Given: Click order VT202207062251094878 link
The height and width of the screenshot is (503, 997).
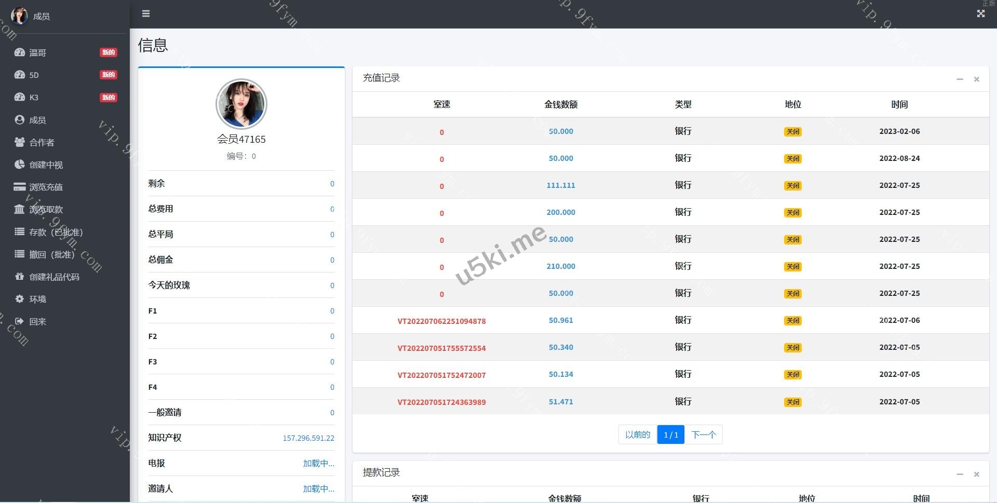Looking at the screenshot, I should pos(441,321).
